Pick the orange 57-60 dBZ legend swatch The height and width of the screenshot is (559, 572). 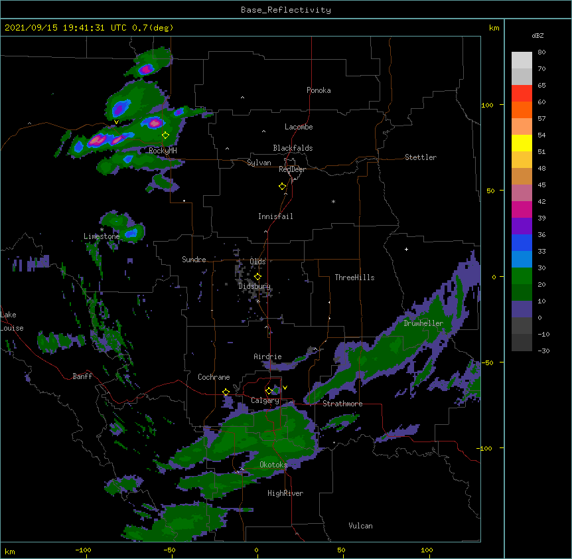pyautogui.click(x=522, y=110)
